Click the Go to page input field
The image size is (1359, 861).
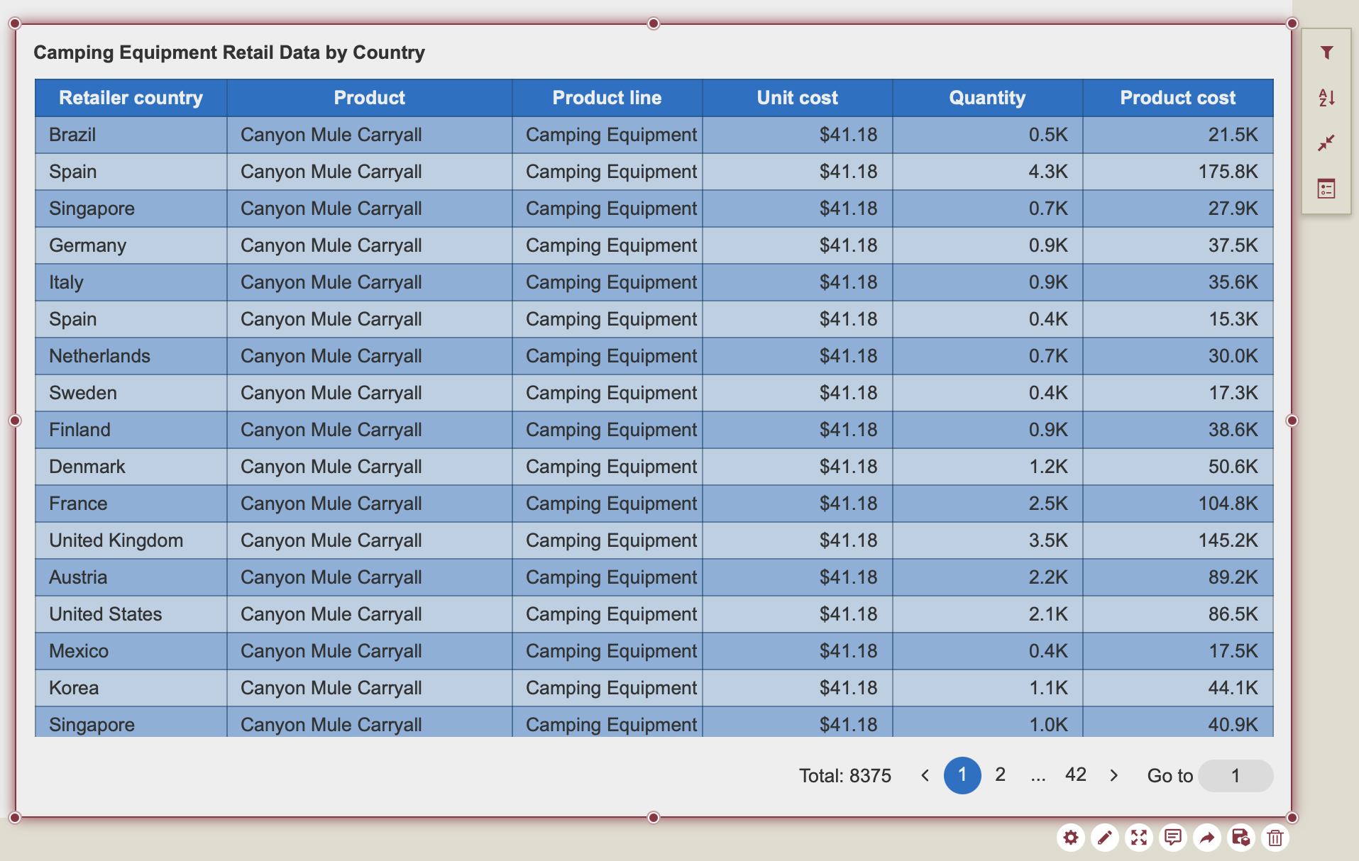[1236, 776]
